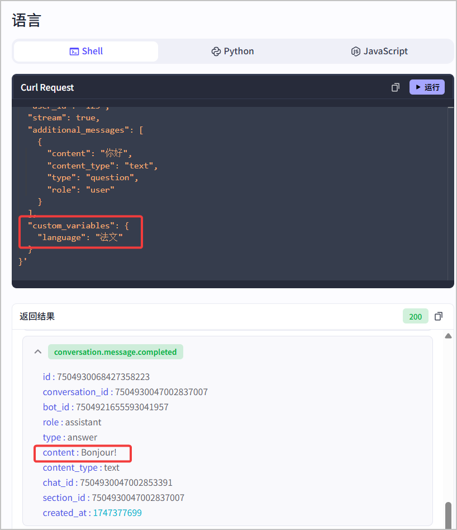Click the chat_id value 7504930047002853391
This screenshot has width=457, height=530.
[x=126, y=482]
